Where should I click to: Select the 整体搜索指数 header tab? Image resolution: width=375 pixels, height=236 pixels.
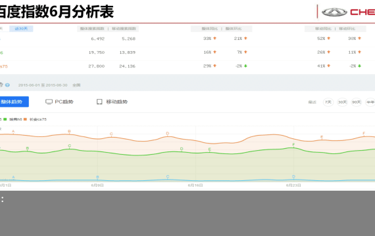pos(92,29)
